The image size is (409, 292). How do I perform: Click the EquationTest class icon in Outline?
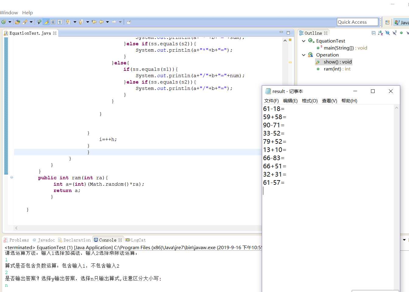tap(311, 41)
